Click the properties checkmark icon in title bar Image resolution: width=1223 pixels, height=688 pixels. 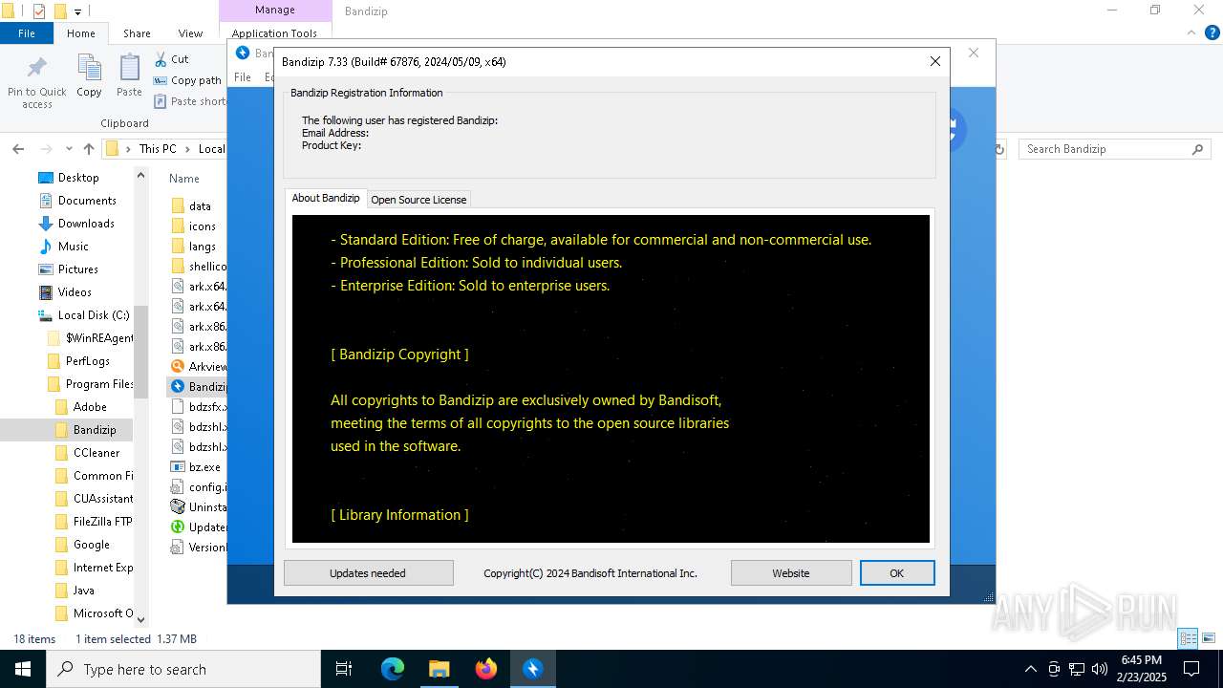tap(39, 11)
